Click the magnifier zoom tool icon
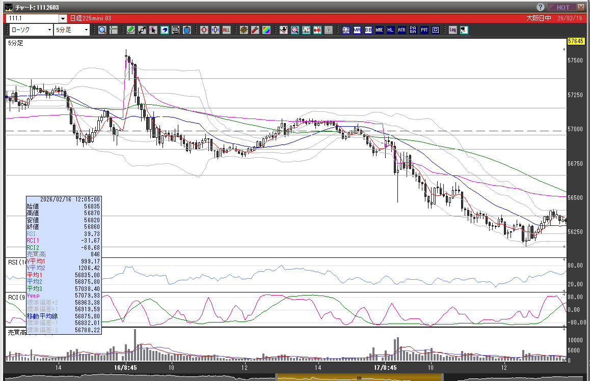590x381 pixels. click(102, 30)
